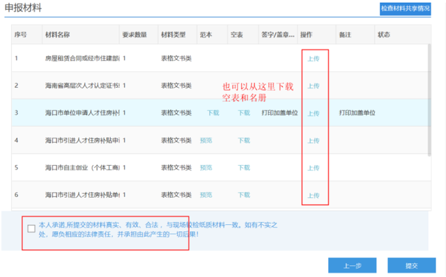
Task: Download the 范本 sample in row 3
Action: [x=213, y=113]
